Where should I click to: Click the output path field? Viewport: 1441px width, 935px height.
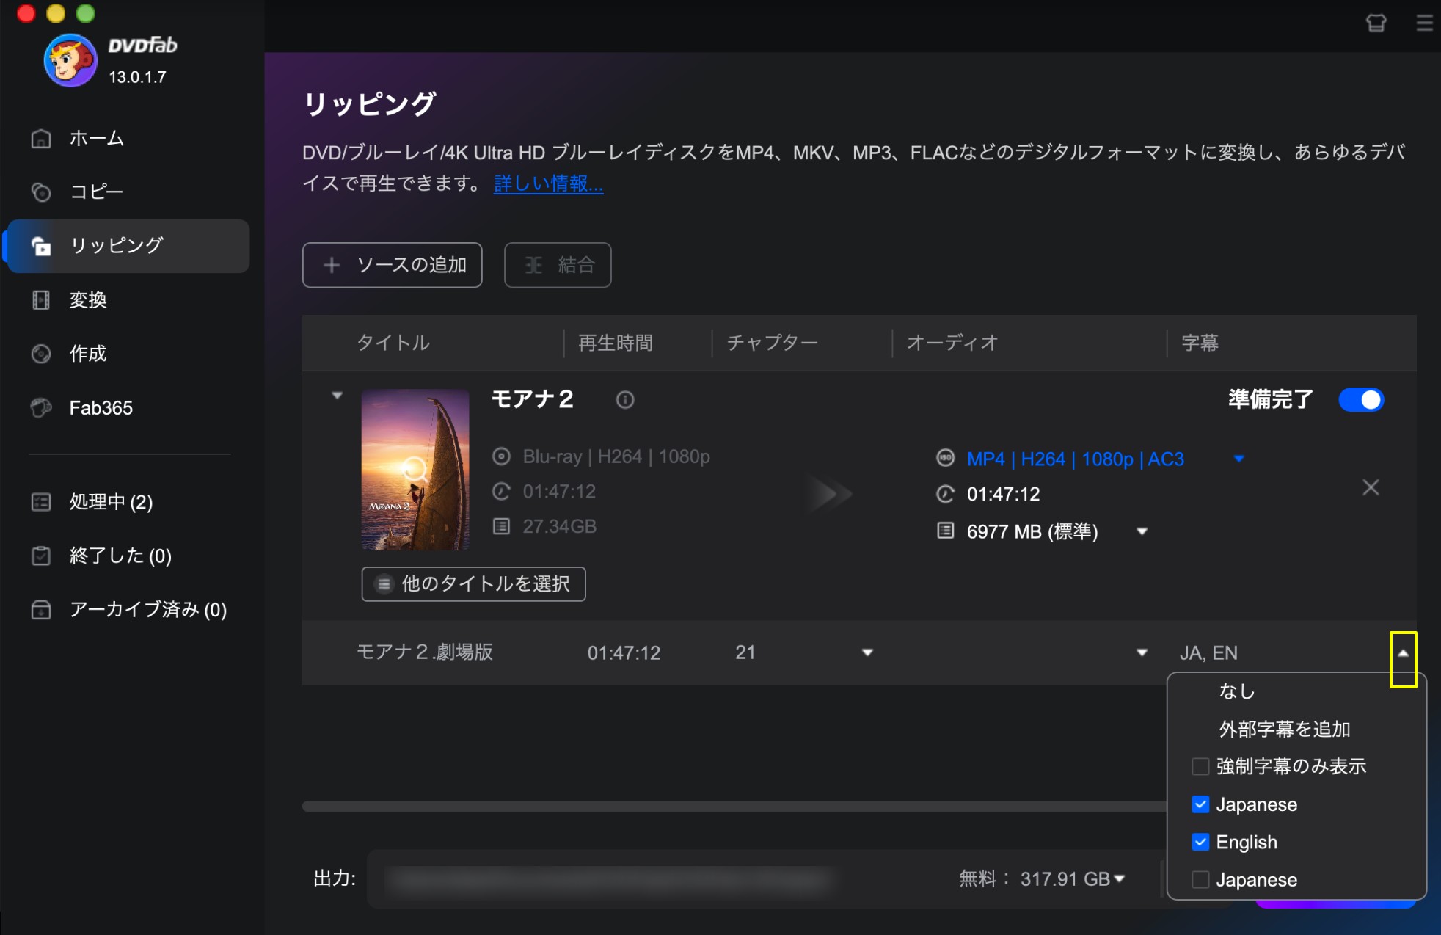pos(610,879)
